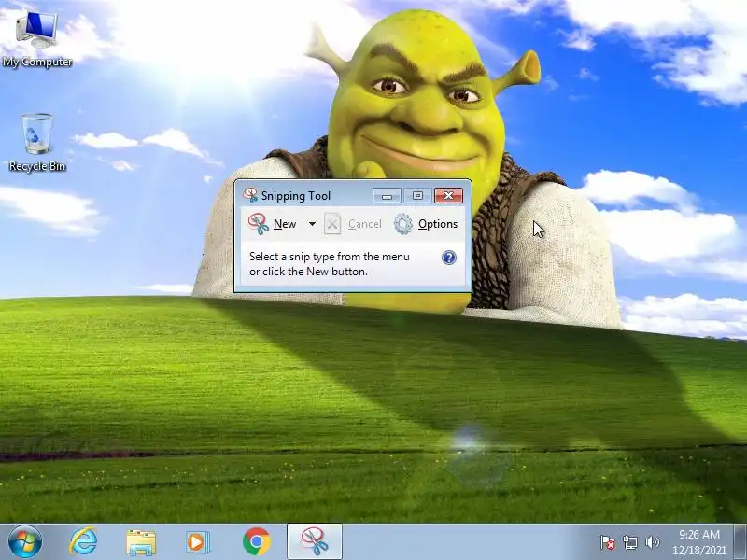Minimize the Snipping Tool window

387,195
